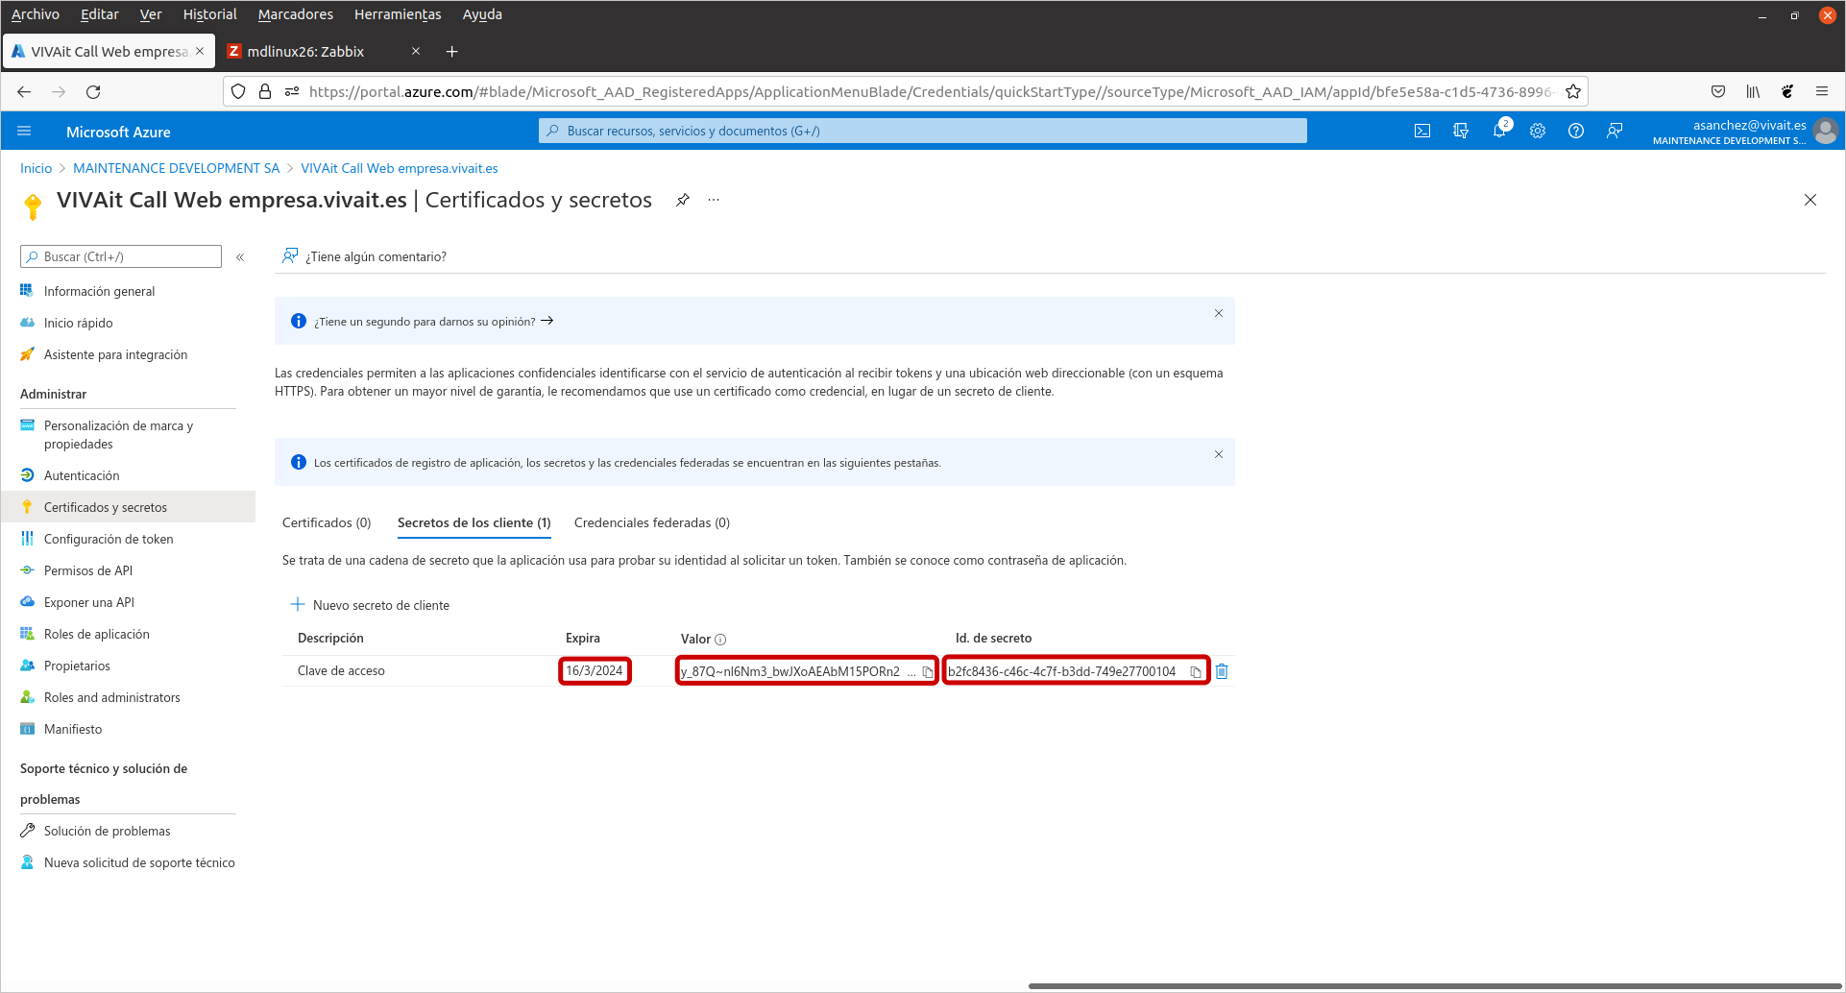
Task: Pin the Certificados y secretos blade
Action: pos(683,200)
